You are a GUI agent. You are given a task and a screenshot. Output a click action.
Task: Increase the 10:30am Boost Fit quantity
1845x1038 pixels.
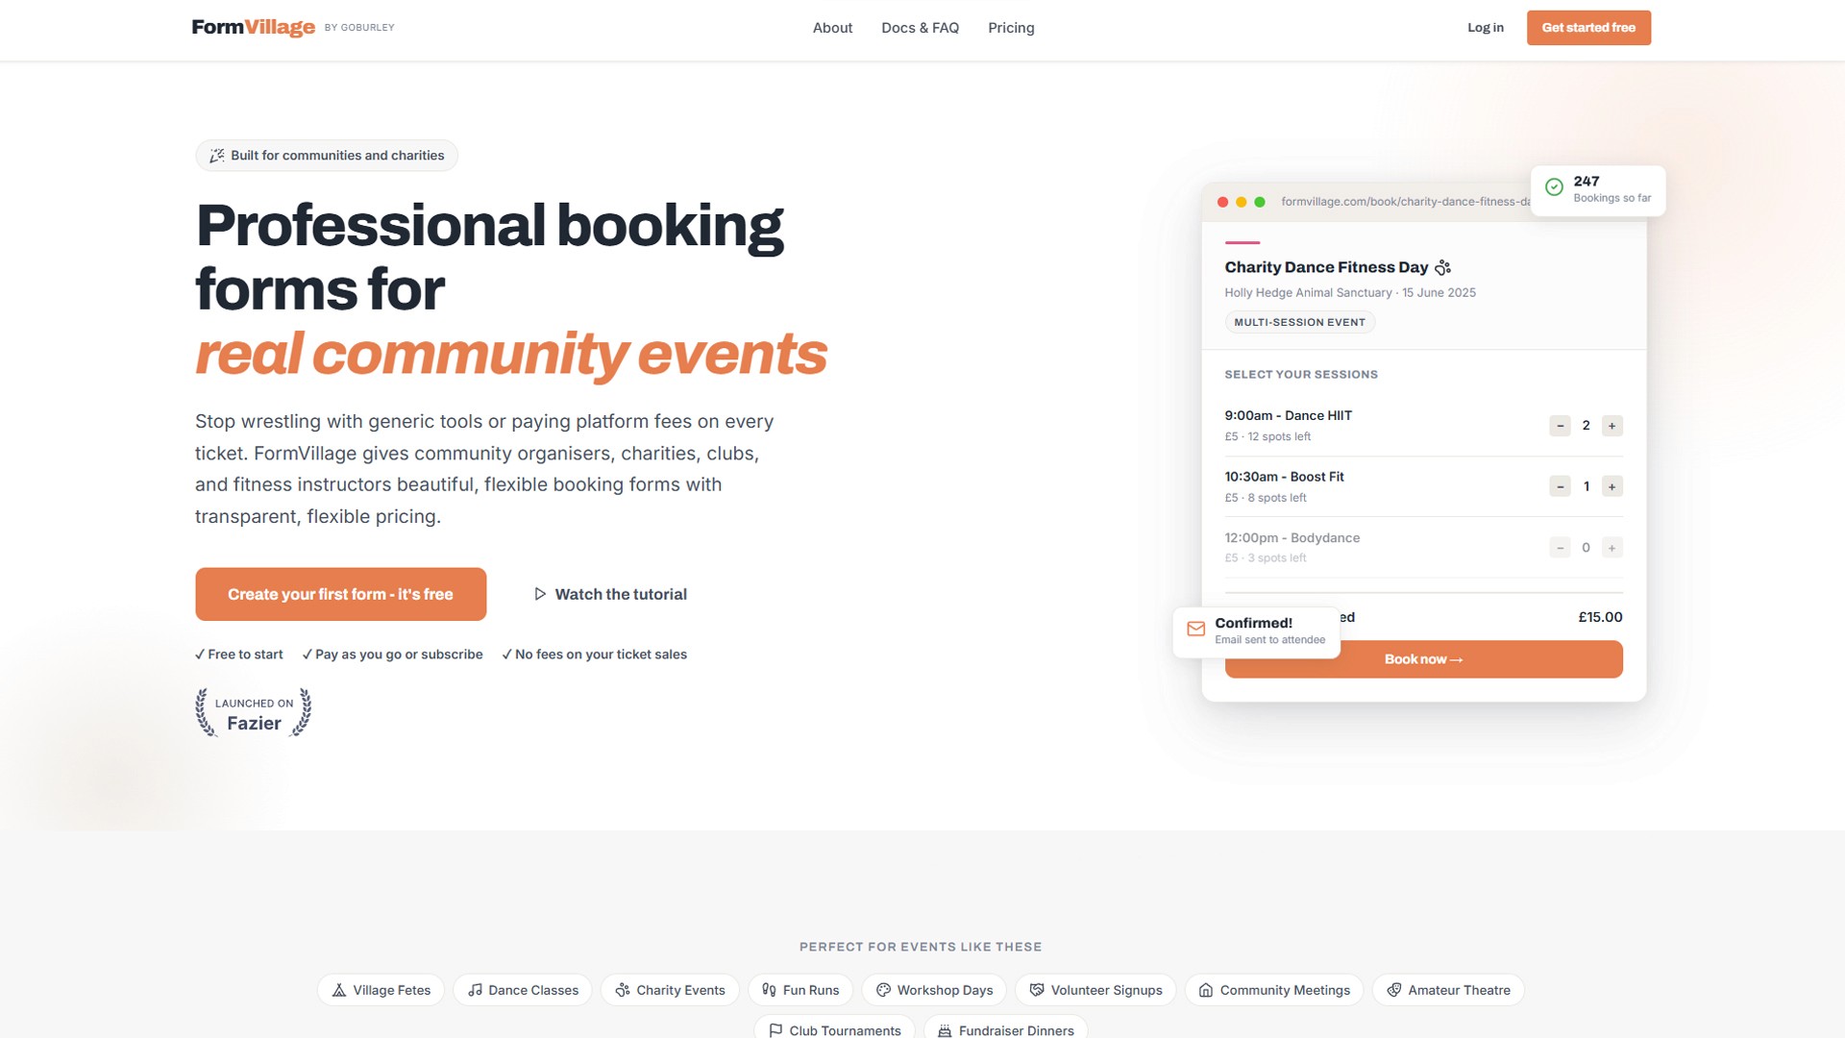(1611, 486)
